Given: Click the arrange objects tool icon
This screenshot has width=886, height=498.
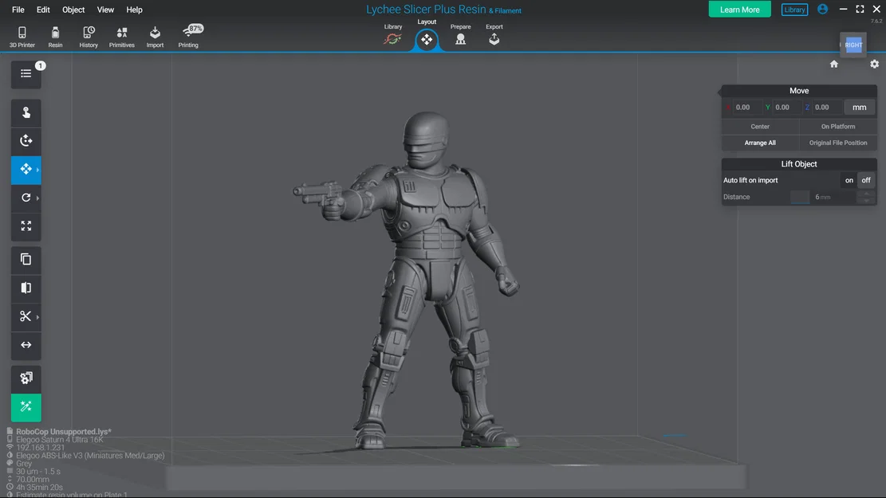Looking at the screenshot, I should point(26,378).
